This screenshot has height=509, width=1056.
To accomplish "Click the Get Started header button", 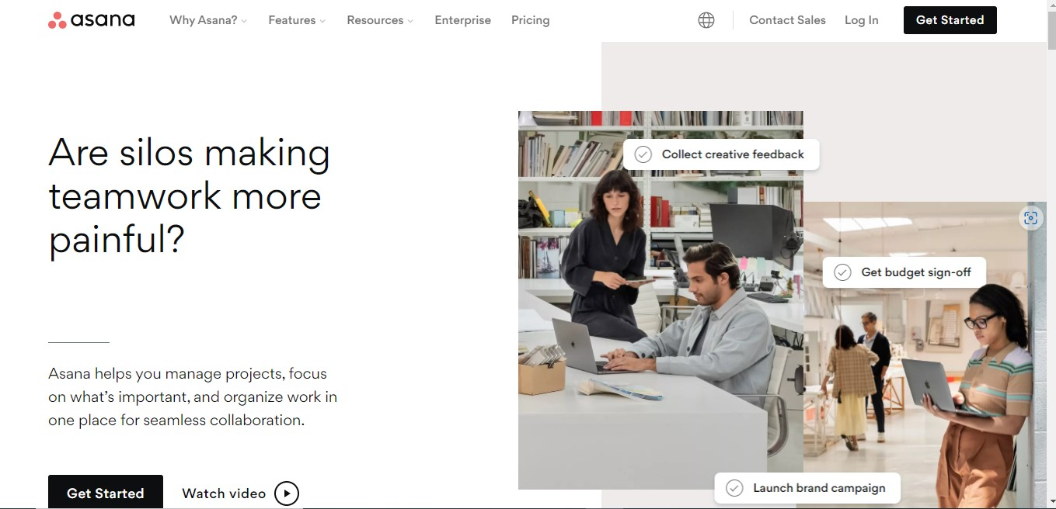I will [x=950, y=19].
